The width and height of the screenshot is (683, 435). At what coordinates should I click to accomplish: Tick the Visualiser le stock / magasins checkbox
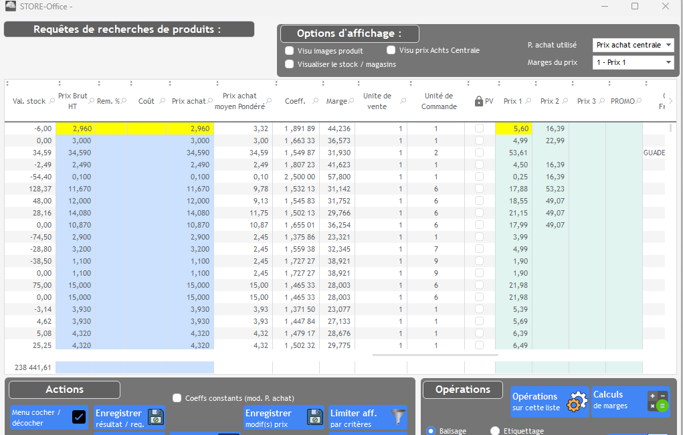[290, 64]
